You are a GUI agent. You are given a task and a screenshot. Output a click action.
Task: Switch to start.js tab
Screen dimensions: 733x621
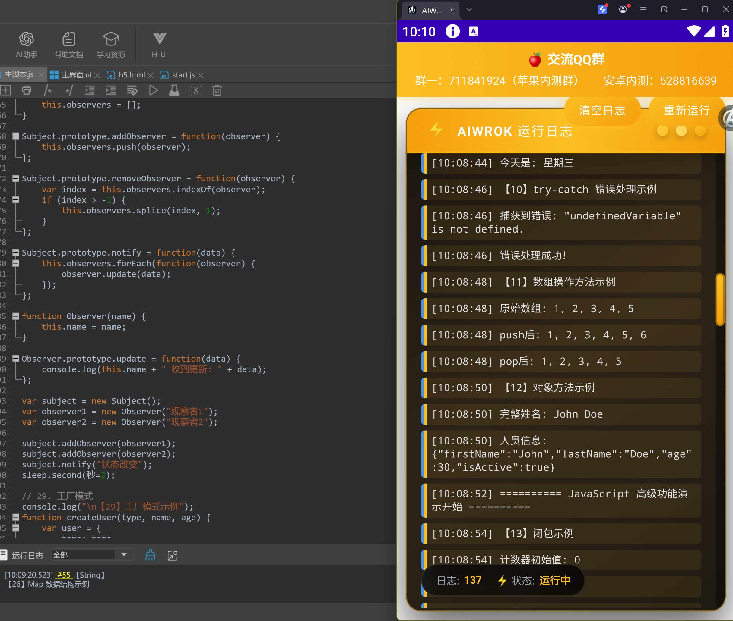178,75
